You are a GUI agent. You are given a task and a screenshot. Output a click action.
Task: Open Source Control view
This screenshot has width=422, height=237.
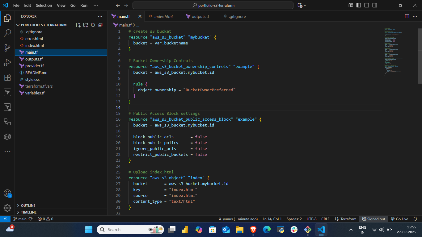click(x=7, y=48)
